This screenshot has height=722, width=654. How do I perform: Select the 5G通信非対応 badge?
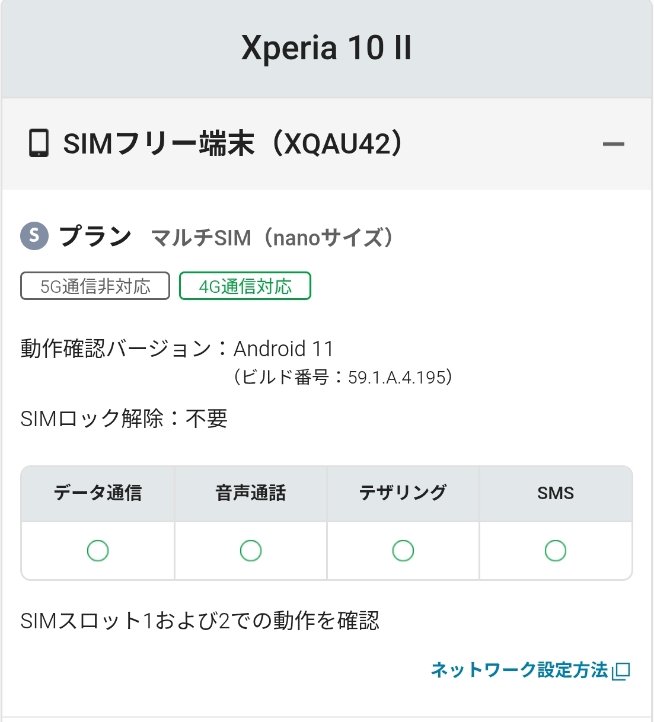pos(95,286)
